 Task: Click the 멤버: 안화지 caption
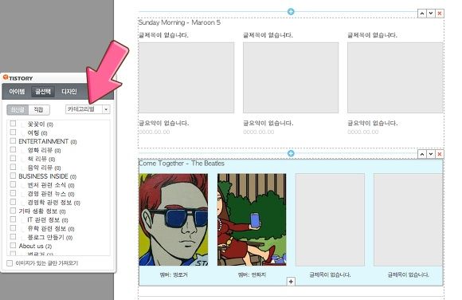point(252,275)
